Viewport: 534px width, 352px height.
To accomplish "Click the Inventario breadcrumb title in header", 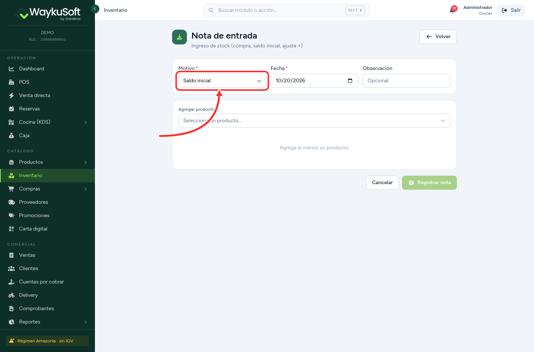I will (115, 10).
